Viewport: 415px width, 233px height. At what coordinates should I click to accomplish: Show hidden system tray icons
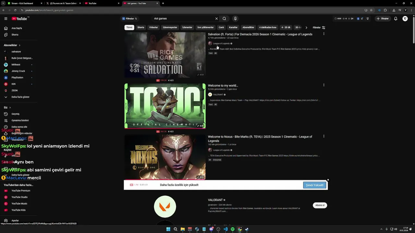click(382, 229)
